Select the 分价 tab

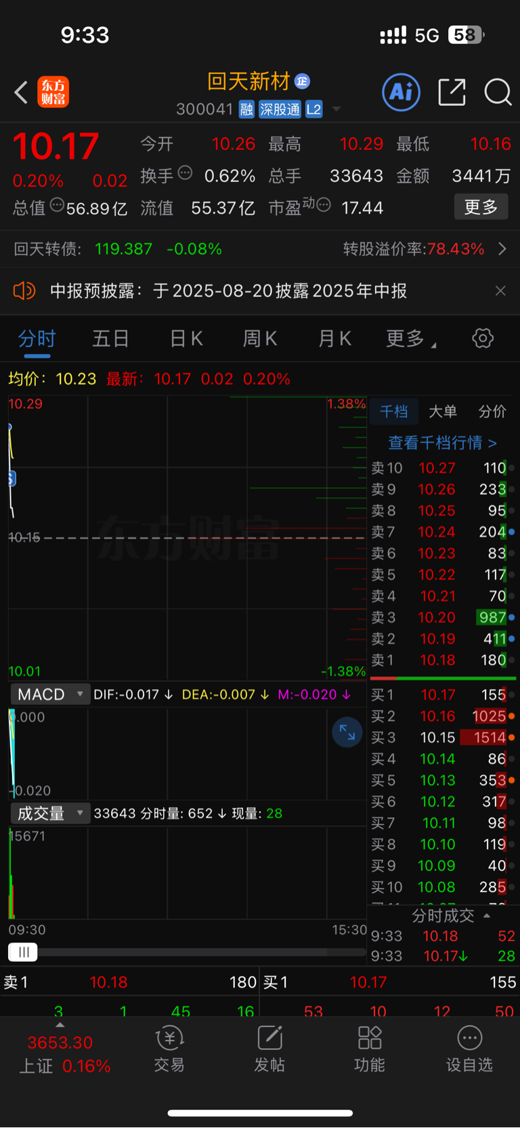(492, 412)
